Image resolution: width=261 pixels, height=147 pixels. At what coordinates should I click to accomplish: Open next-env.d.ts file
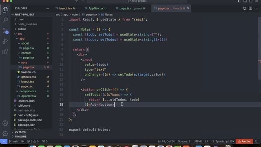point(26,111)
